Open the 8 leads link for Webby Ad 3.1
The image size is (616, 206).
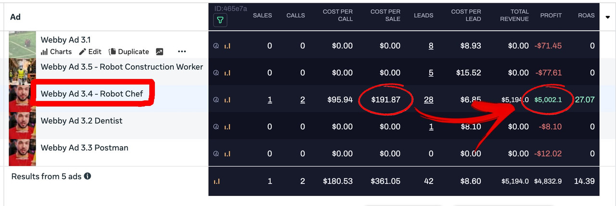tap(431, 46)
